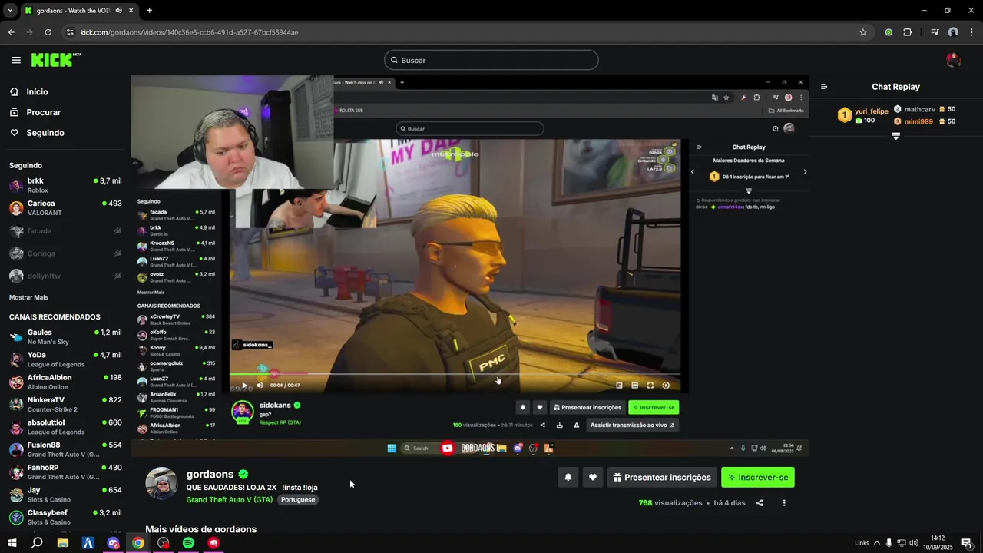Viewport: 983px width, 553px height.
Task: Open YoDa recommended channel
Action: 65,359
